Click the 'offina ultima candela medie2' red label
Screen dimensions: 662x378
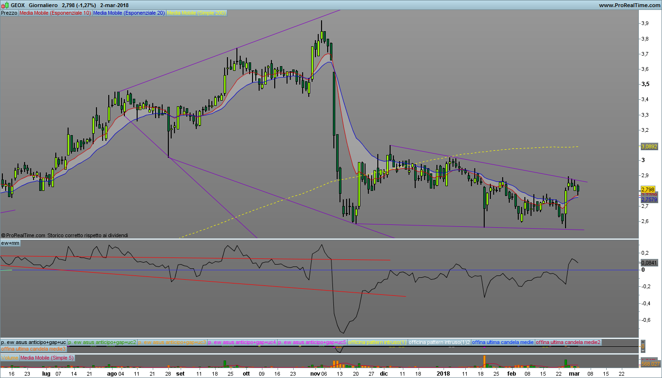coord(568,342)
